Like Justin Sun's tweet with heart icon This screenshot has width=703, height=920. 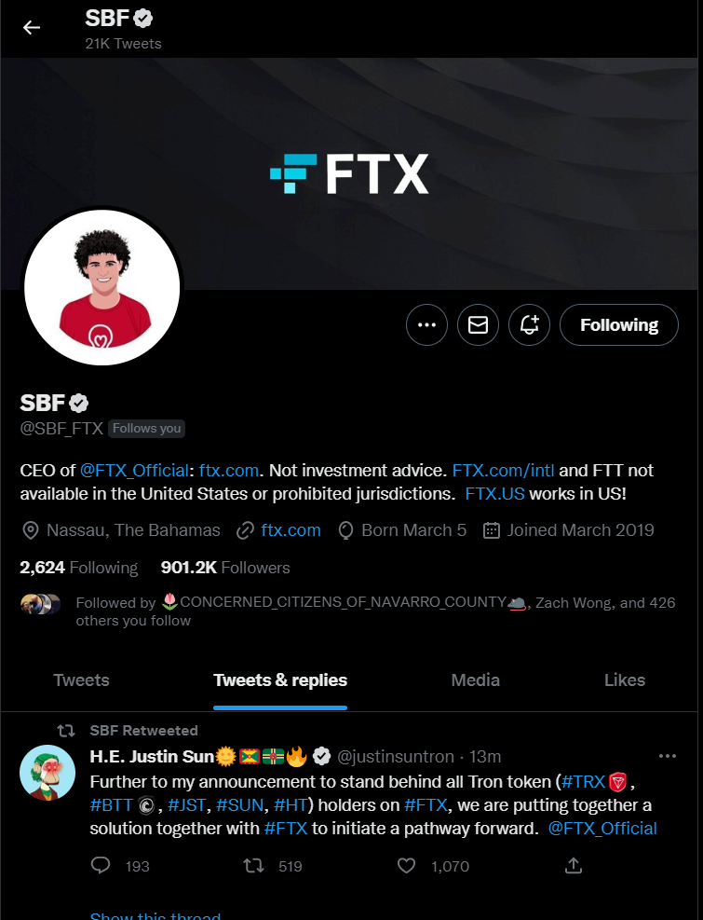pos(406,865)
